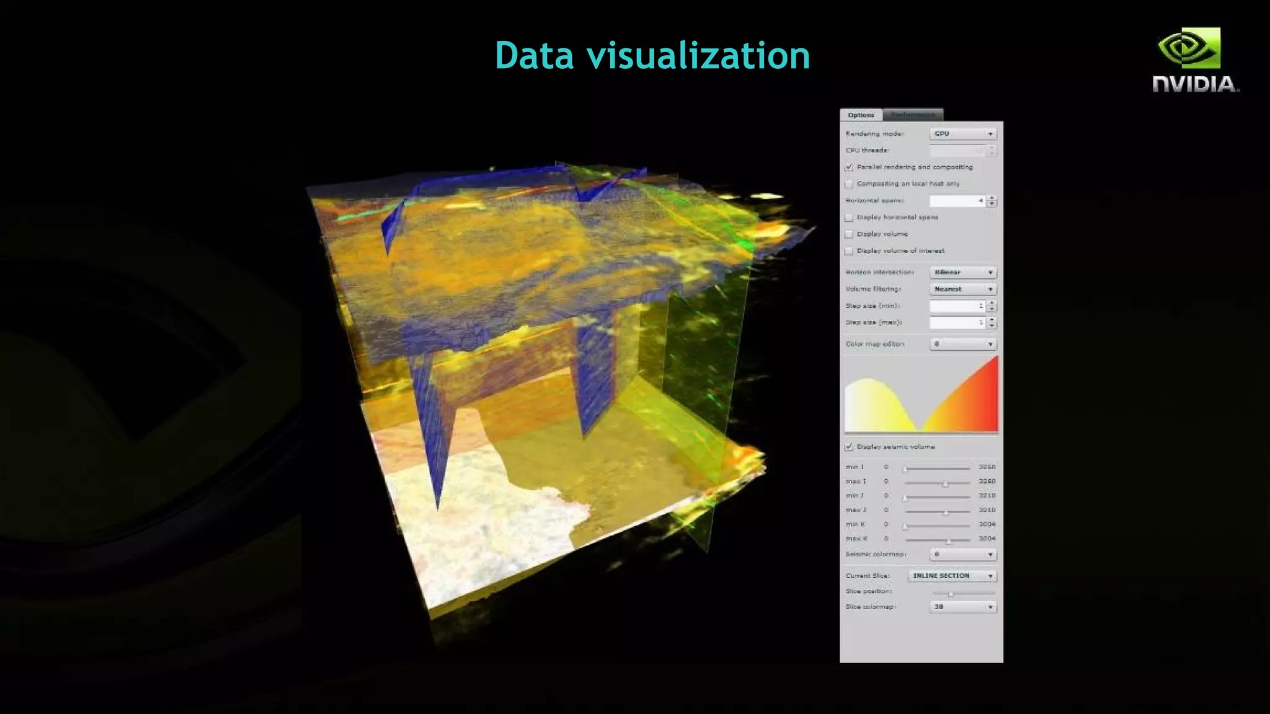Viewport: 1270px width, 714px height.
Task: Click the CPU threads input field
Action: [957, 151]
